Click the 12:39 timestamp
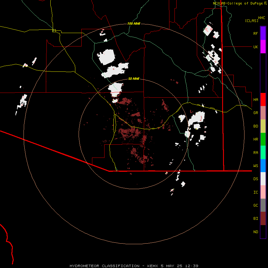 coord(191,266)
